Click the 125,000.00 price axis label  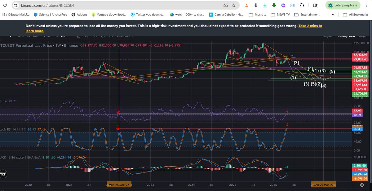coord(361,43)
